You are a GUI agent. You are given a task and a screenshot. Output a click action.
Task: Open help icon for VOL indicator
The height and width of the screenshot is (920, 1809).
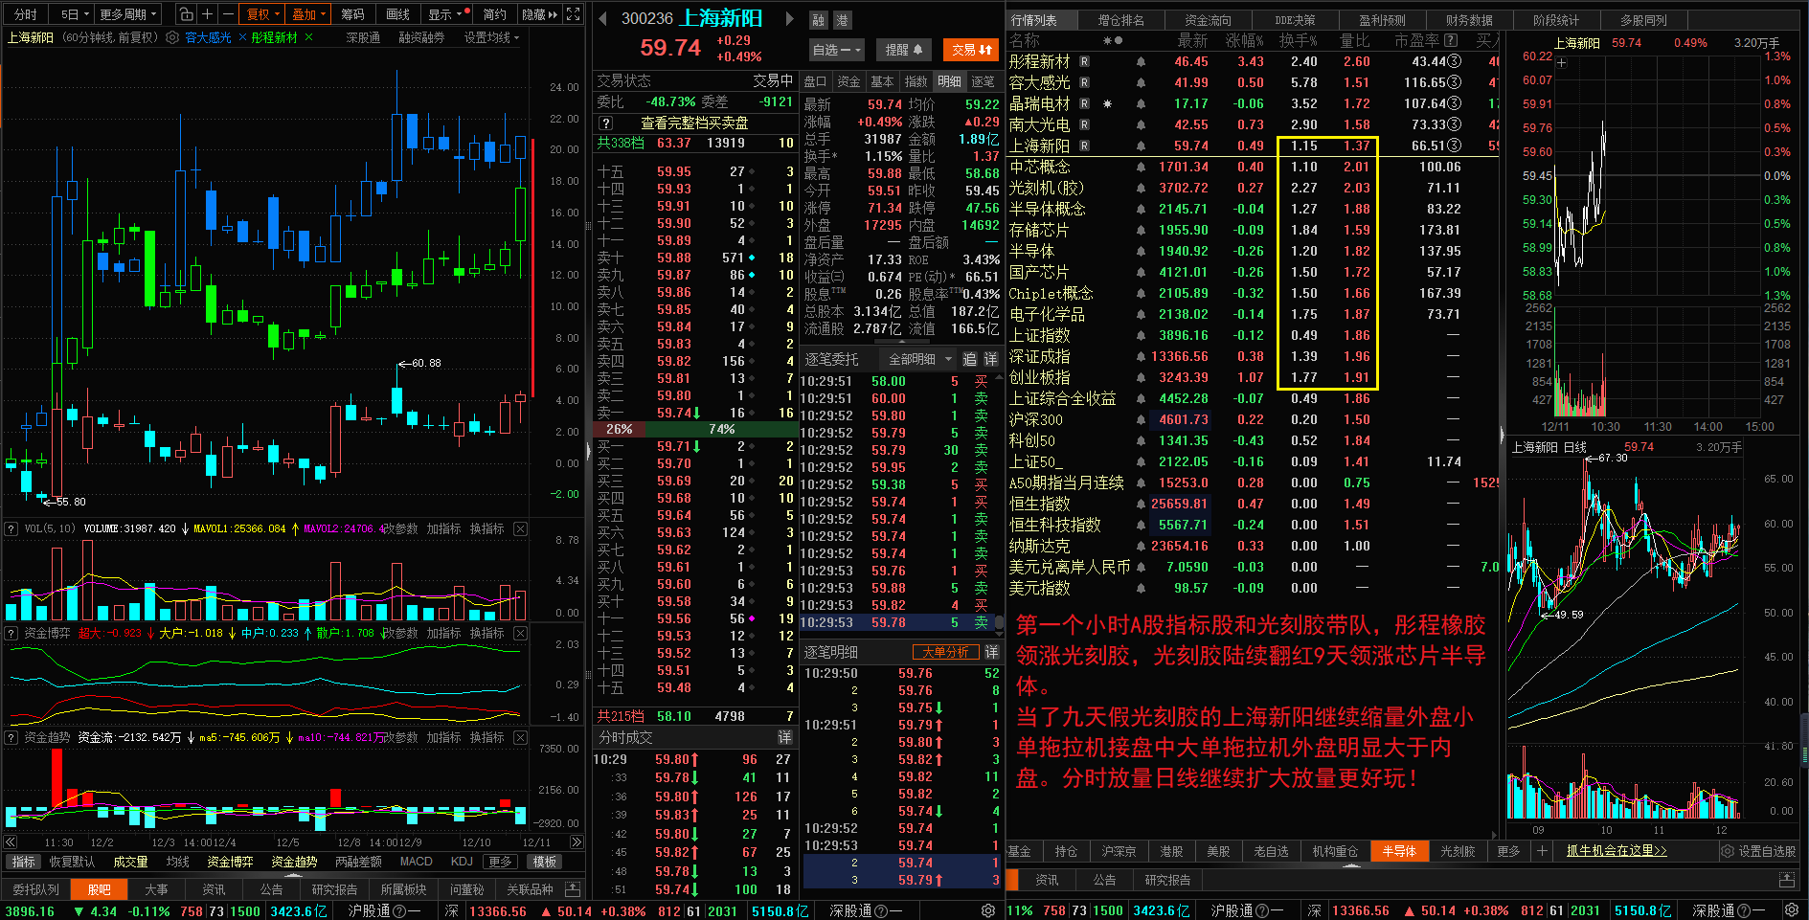coord(11,528)
